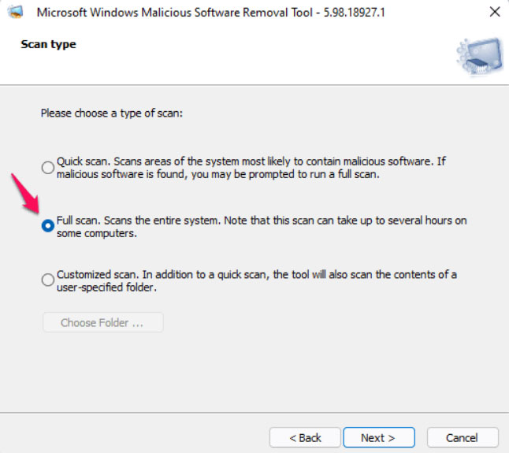Viewport: 509px width, 453px height.
Task: Click the Full scan description text
Action: pos(261,221)
